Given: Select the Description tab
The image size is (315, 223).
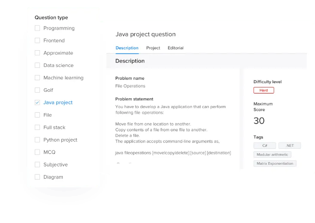Looking at the screenshot, I should pos(127,48).
